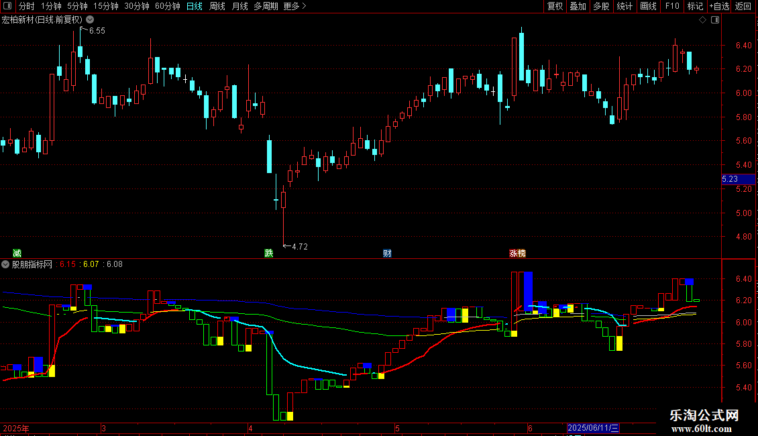Click the 涨榜 event marker
The height and width of the screenshot is (436, 758).
pyautogui.click(x=517, y=254)
